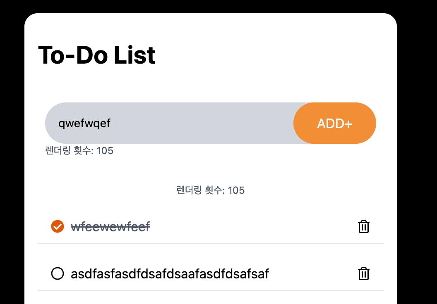Click the struck-through "wfeewewfeef" task text

[110, 227]
